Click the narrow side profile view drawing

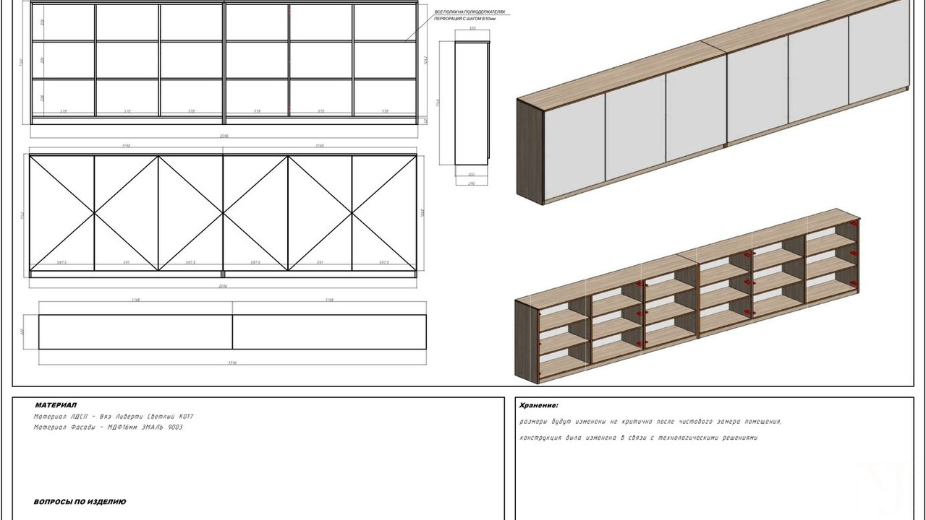(473, 103)
